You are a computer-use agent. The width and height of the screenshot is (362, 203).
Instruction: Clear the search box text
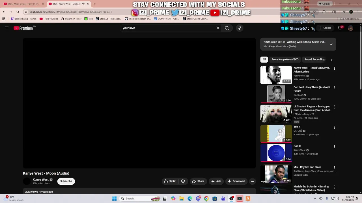(x=218, y=28)
